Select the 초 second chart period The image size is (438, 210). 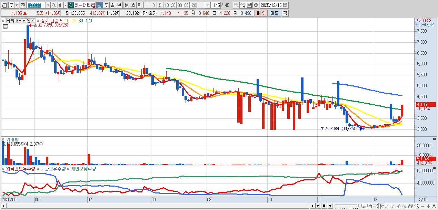(132, 5)
